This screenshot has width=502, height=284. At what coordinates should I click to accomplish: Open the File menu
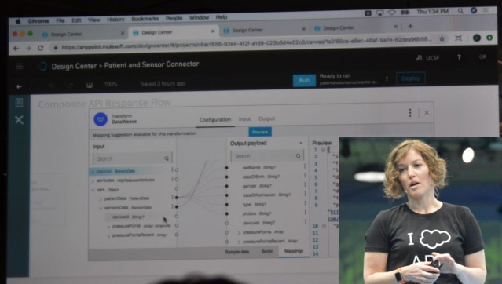pyautogui.click(x=60, y=20)
